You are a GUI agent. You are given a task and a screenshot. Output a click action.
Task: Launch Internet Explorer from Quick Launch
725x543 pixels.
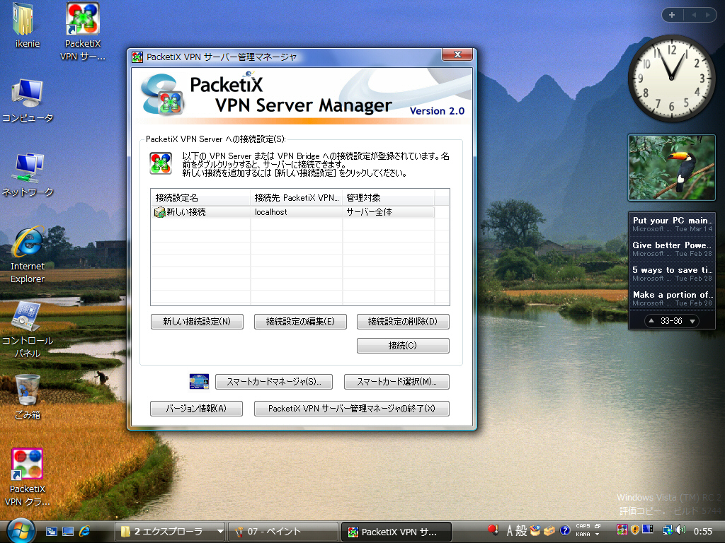[x=85, y=530]
